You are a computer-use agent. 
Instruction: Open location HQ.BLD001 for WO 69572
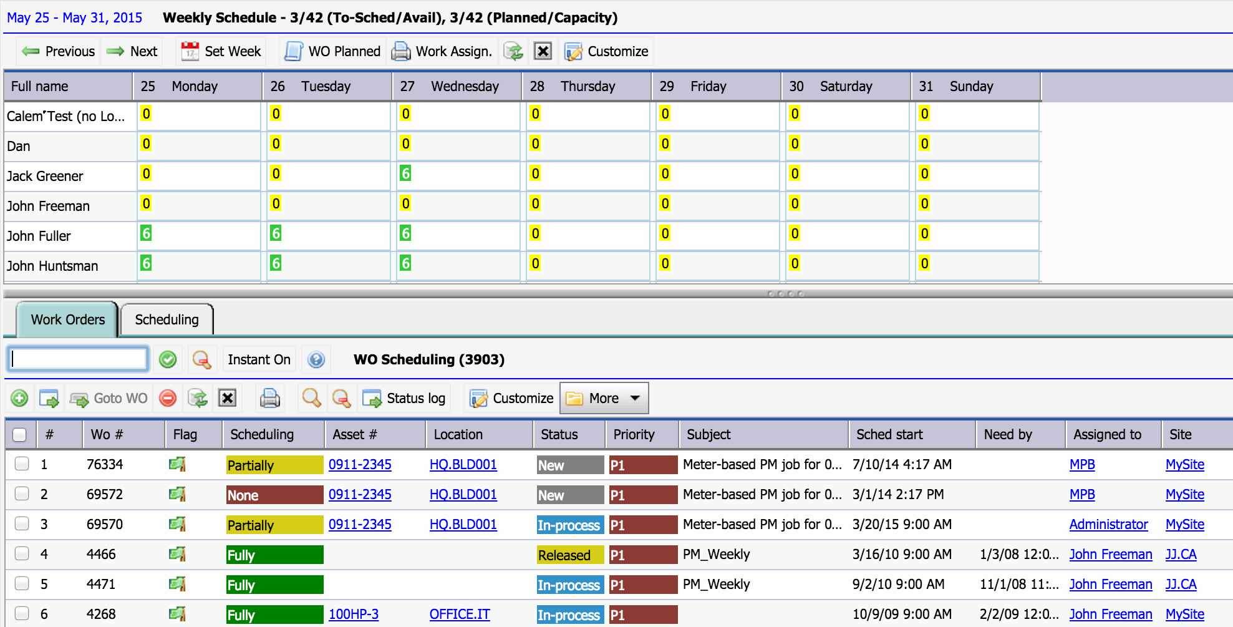[x=463, y=495]
